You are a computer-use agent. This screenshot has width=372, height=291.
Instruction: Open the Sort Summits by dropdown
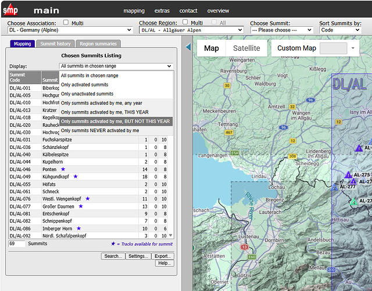(x=340, y=30)
